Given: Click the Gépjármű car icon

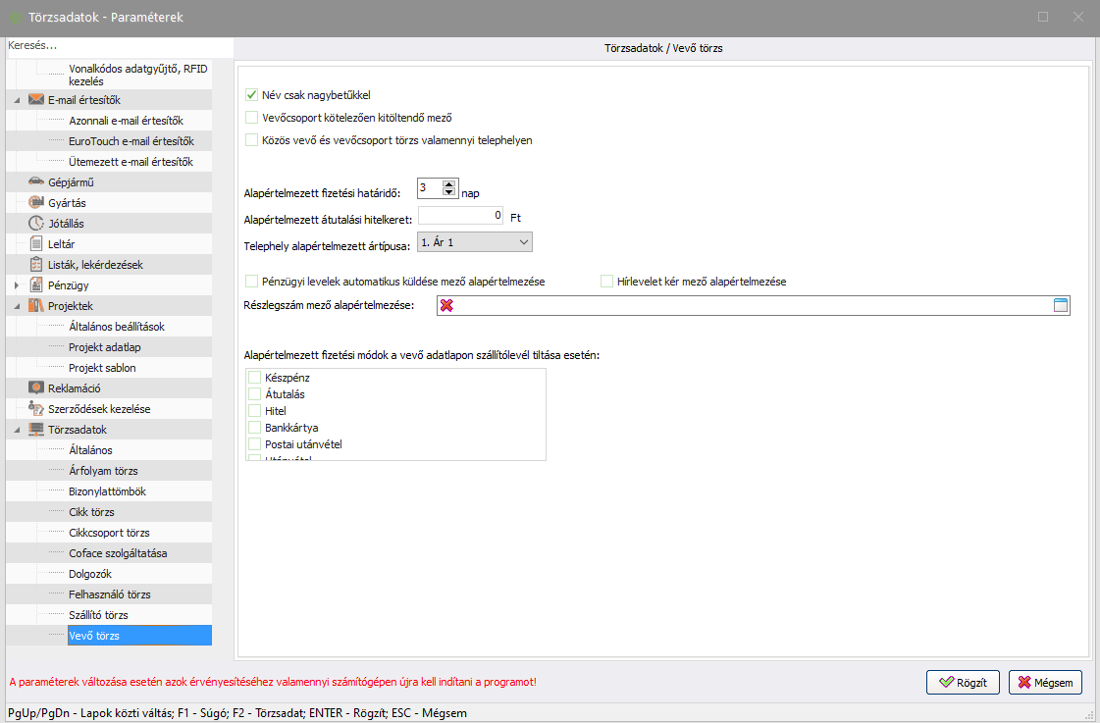Looking at the screenshot, I should [36, 181].
